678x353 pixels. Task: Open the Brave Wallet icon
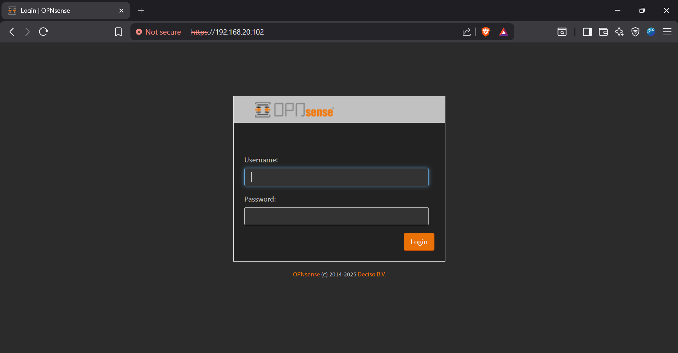[x=603, y=32]
